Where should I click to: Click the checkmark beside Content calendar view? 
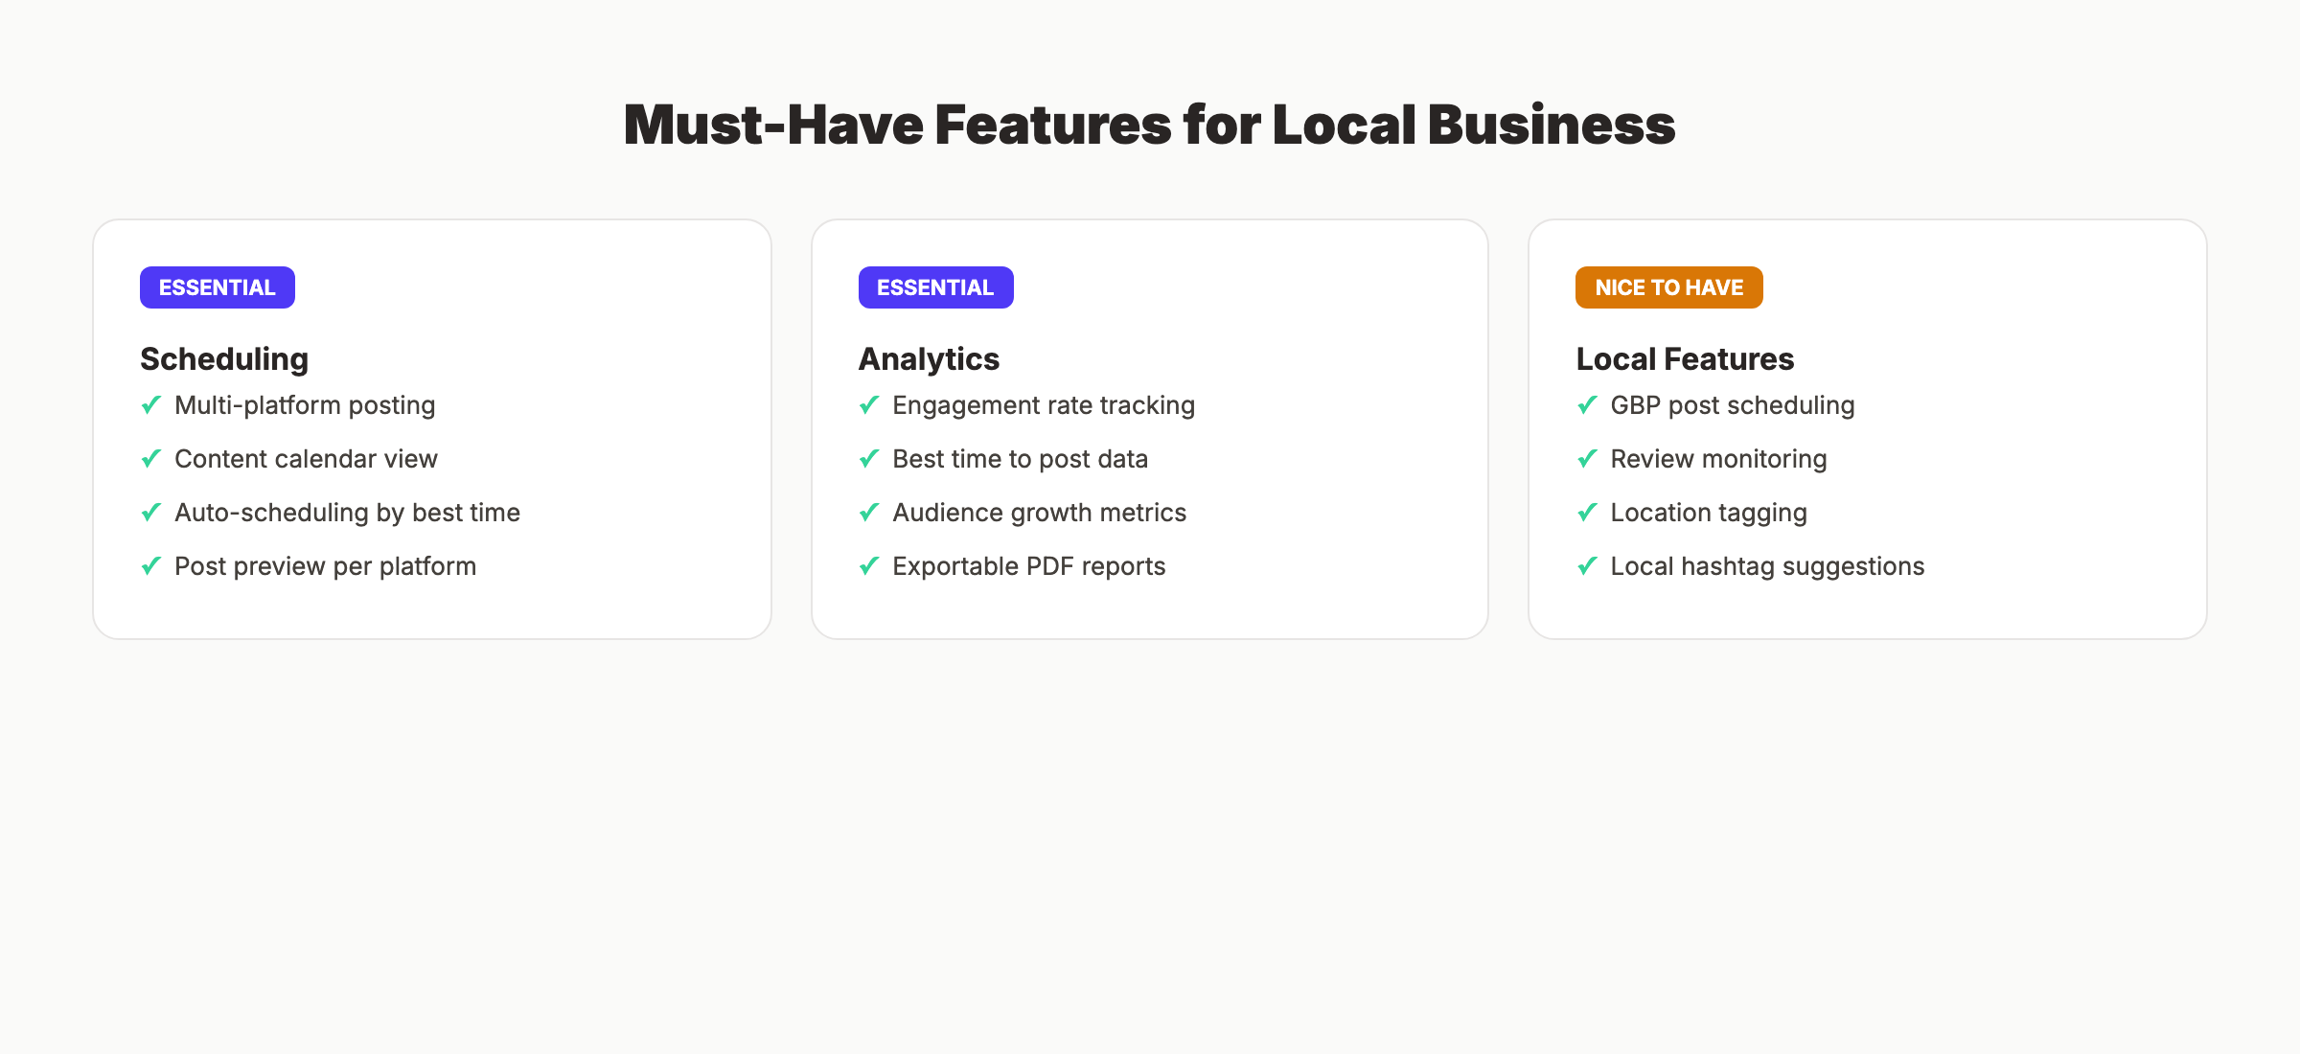pos(150,459)
